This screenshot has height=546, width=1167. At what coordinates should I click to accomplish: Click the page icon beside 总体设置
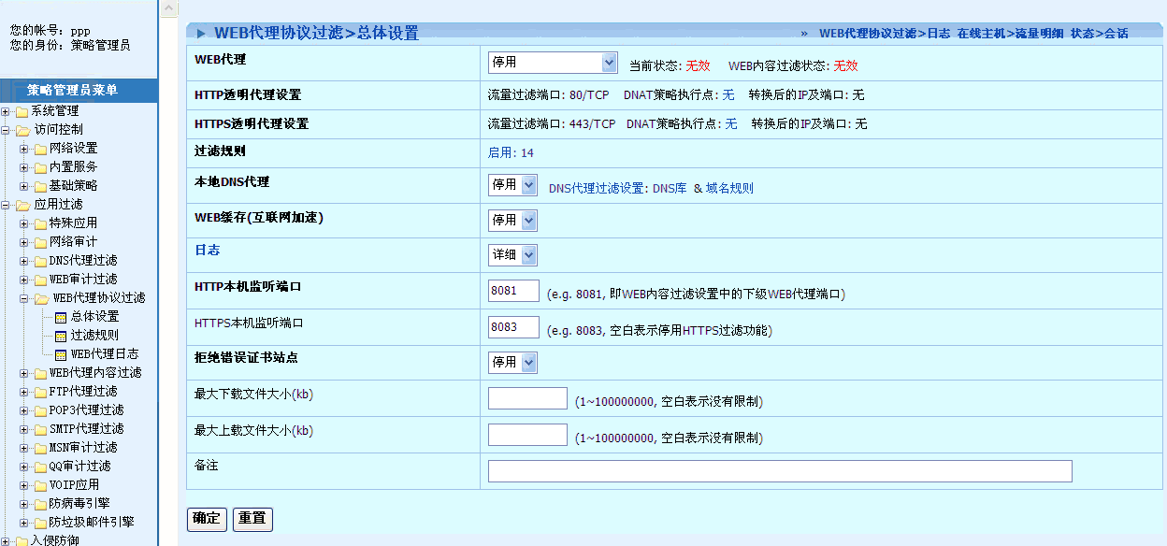(x=61, y=317)
